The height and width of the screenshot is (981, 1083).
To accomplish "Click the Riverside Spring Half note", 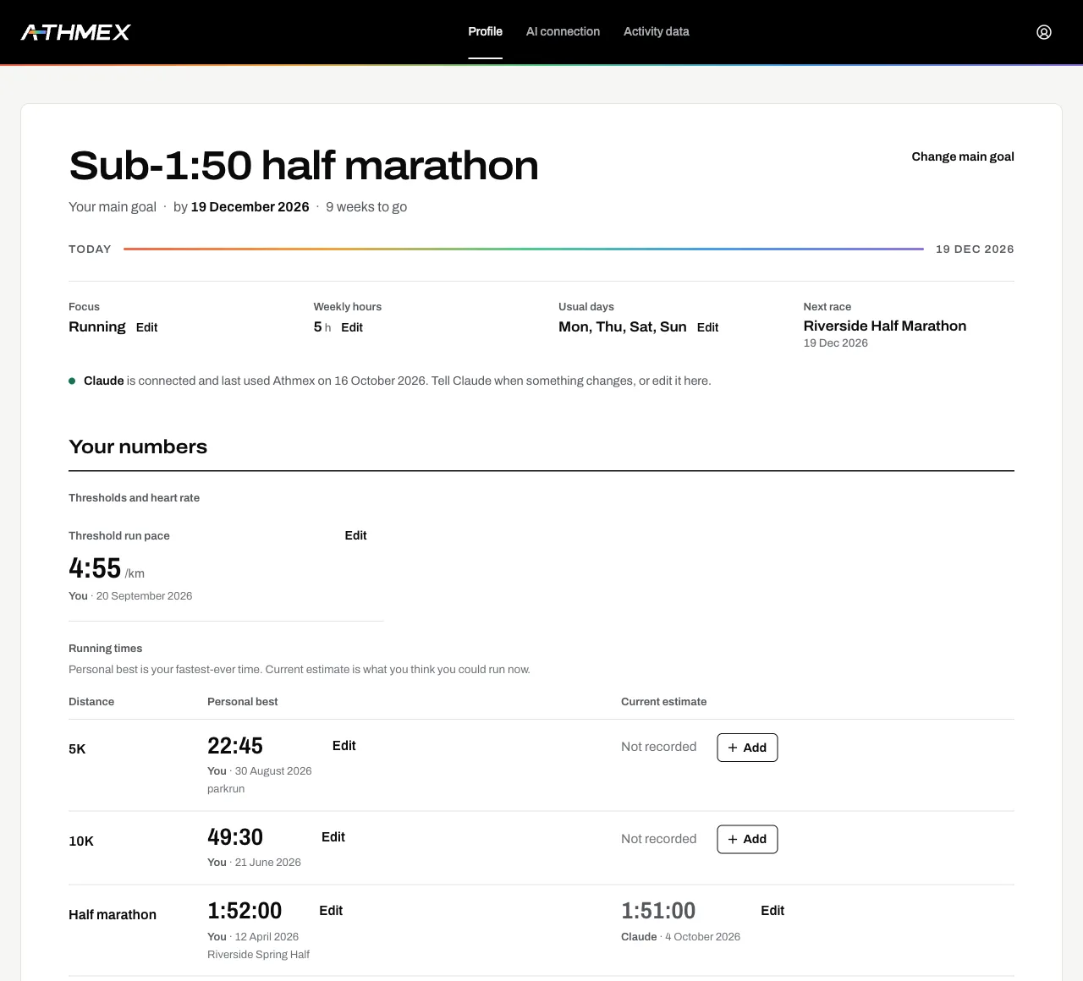I will point(258,955).
